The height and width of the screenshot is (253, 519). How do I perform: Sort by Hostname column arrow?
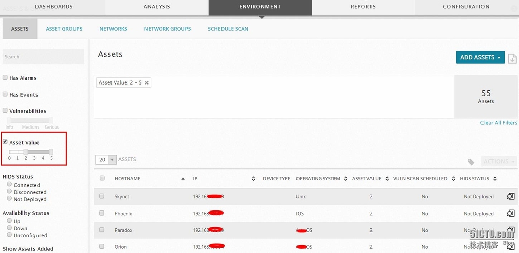coord(183,179)
